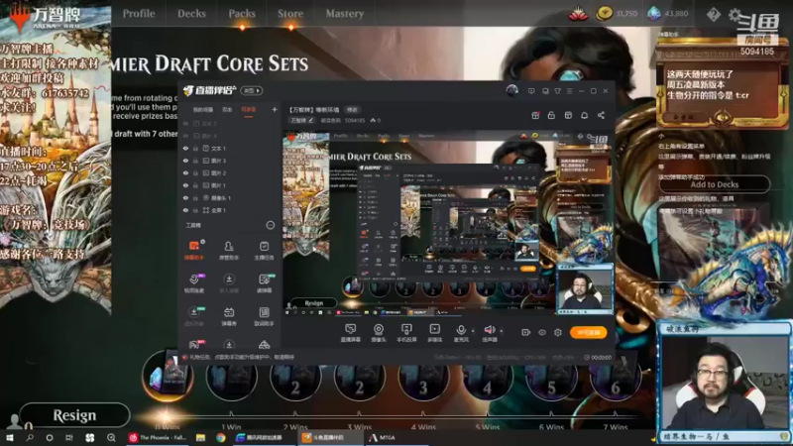Click the 麦克风 microphone icon

pyautogui.click(x=461, y=330)
